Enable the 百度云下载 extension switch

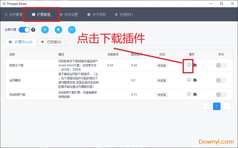coord(221,65)
